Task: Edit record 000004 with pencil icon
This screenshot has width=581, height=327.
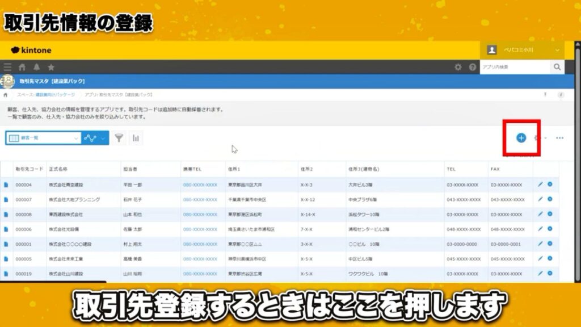Action: 540,185
